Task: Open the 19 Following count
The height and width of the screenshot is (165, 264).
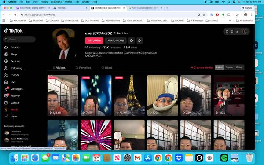Action: (92, 48)
